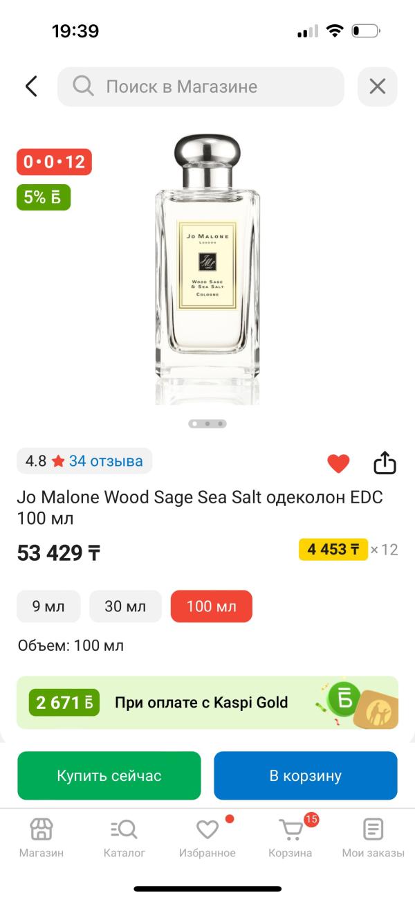Select the 100 мл volume option
The width and height of the screenshot is (415, 900).
click(x=211, y=606)
